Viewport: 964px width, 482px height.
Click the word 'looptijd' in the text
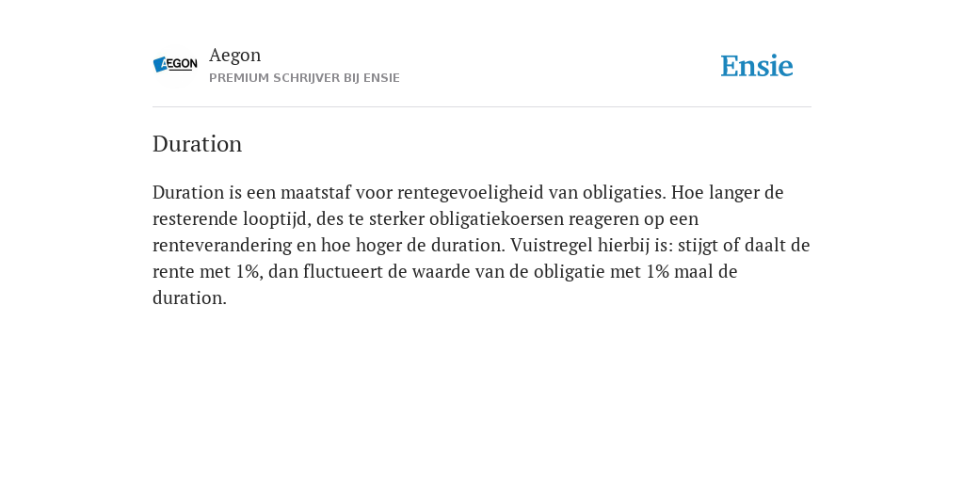[277, 219]
